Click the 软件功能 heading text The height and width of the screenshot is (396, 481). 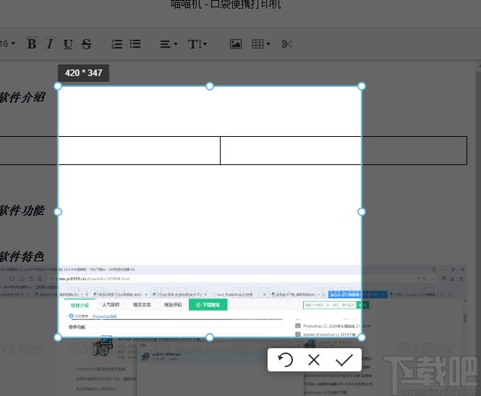(22, 211)
